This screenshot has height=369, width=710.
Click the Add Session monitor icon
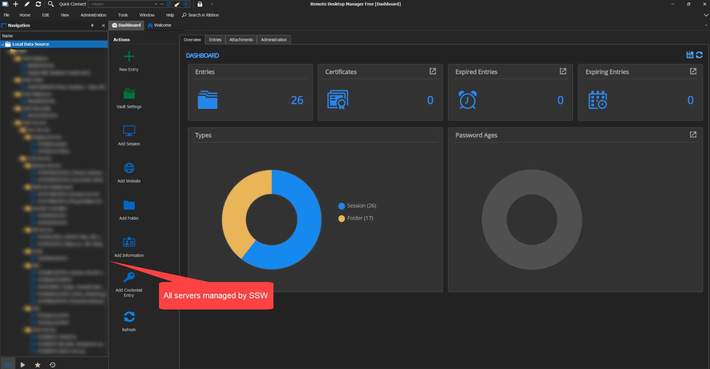(129, 131)
